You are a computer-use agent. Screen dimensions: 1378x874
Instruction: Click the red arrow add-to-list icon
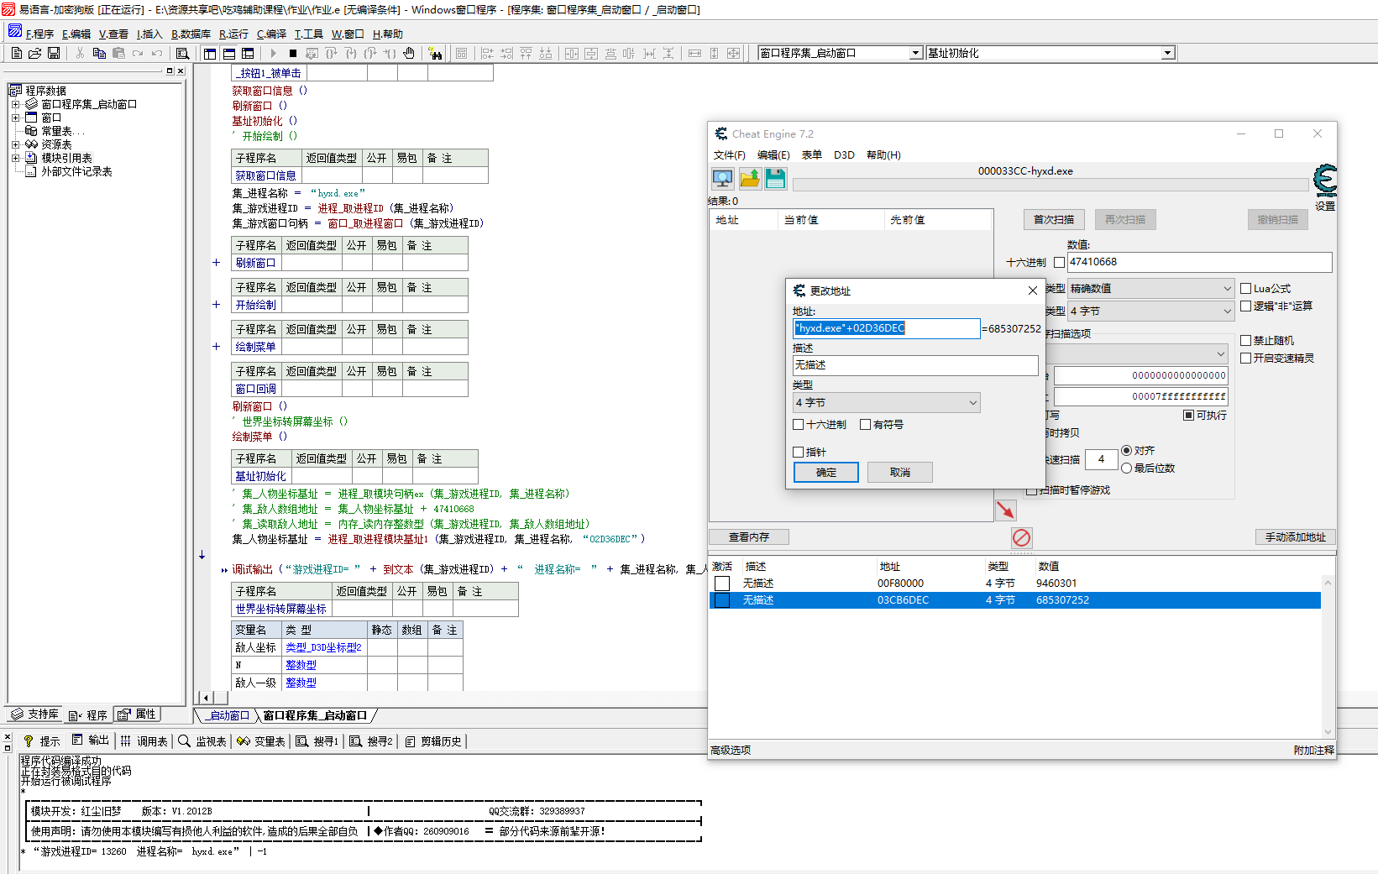point(1005,510)
